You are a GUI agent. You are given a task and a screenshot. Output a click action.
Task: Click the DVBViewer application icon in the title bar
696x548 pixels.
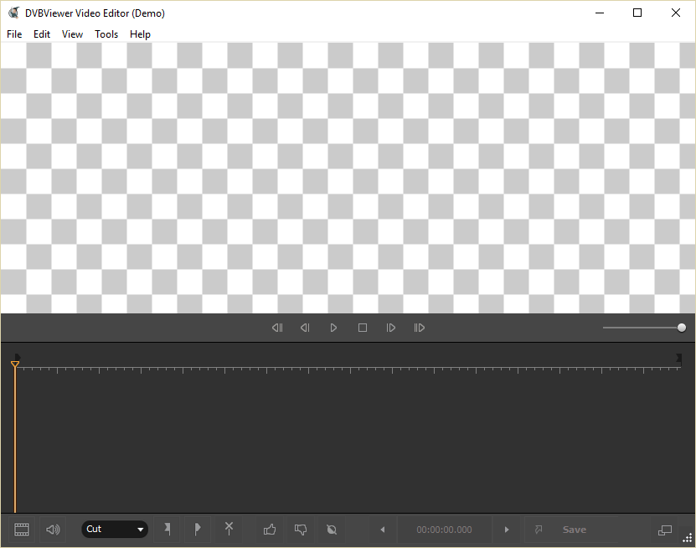(13, 13)
